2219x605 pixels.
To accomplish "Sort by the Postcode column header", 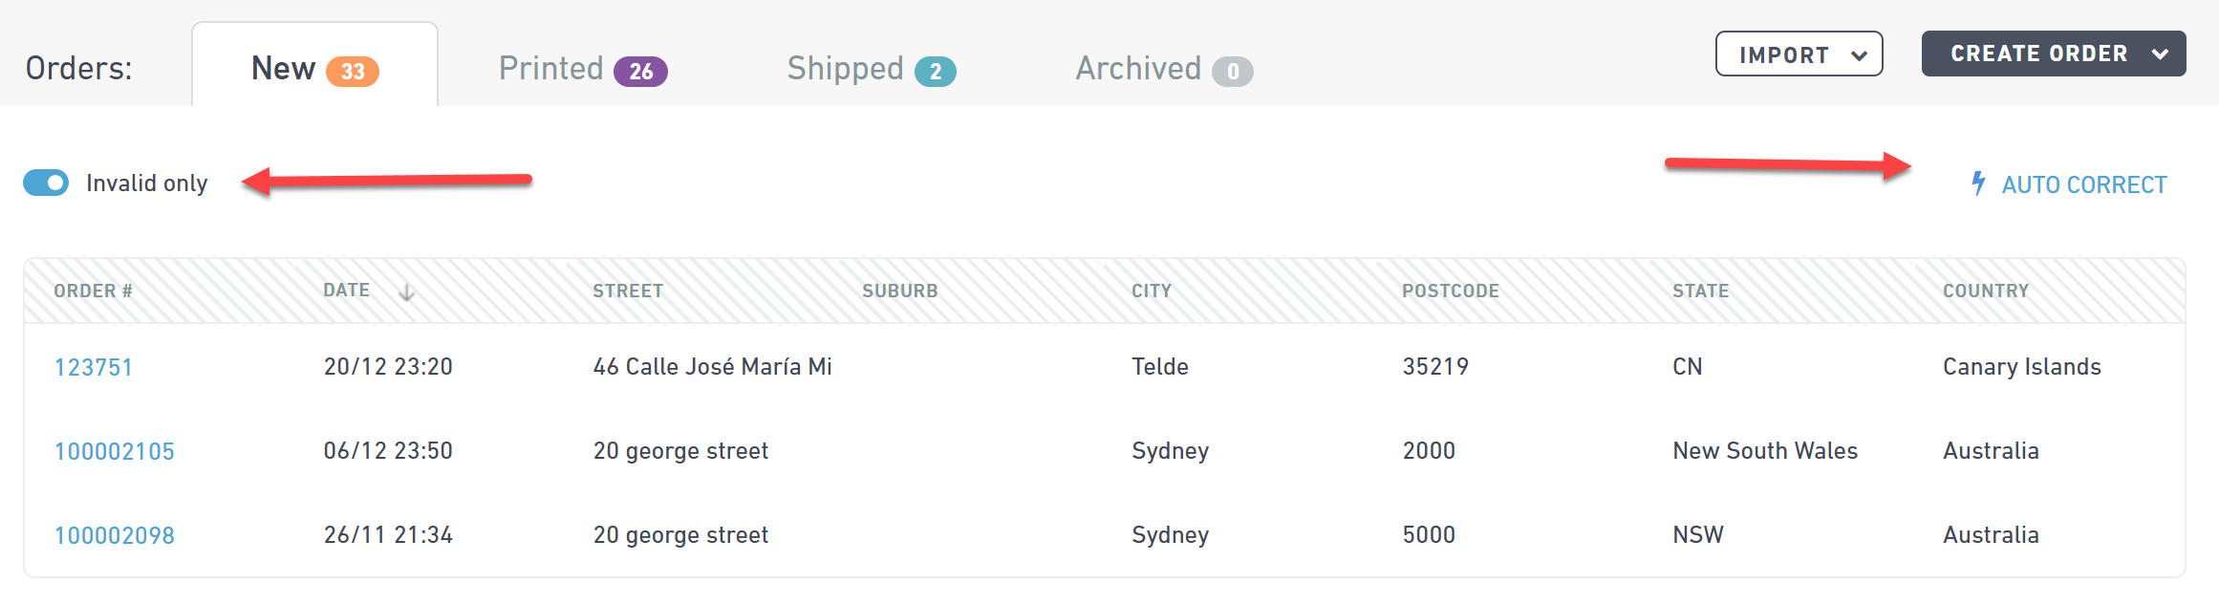I will tap(1451, 292).
